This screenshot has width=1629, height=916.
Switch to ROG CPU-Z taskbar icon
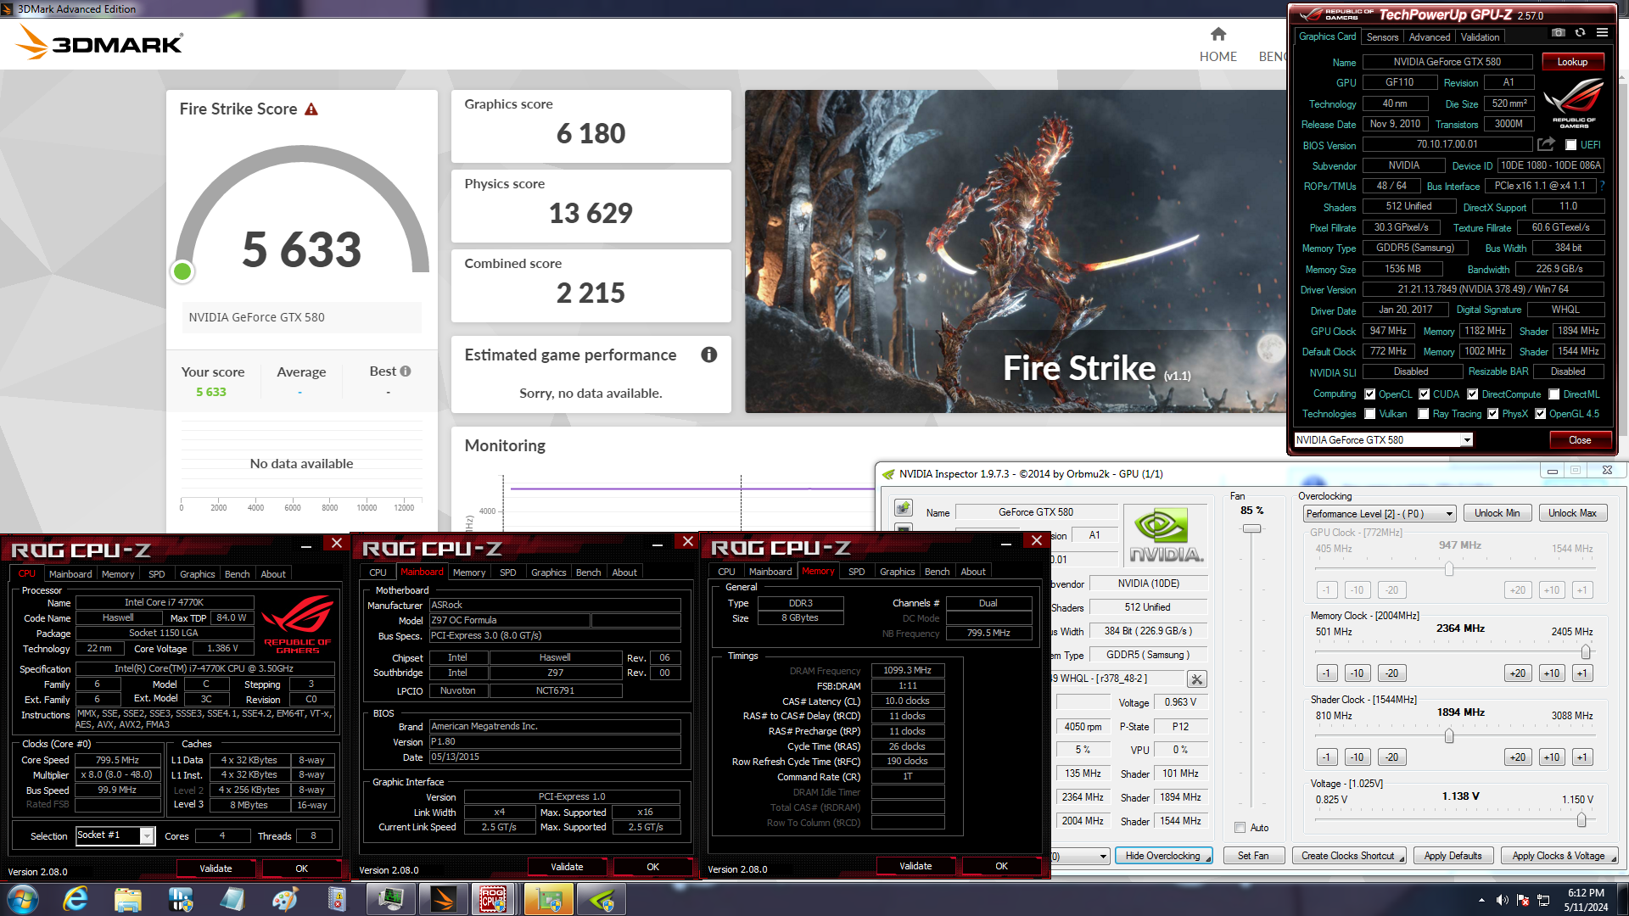(495, 899)
